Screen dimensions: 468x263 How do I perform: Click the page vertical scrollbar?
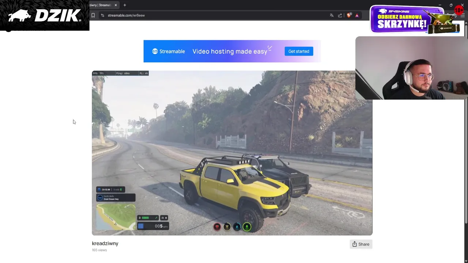tap(466, 124)
